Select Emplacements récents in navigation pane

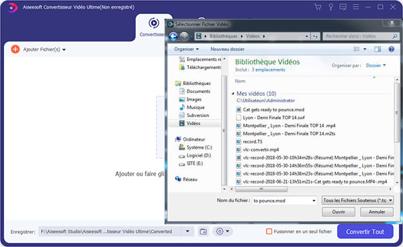(x=200, y=59)
